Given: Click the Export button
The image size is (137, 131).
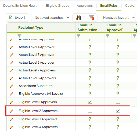Looking at the screenshot, I should [17, 17].
